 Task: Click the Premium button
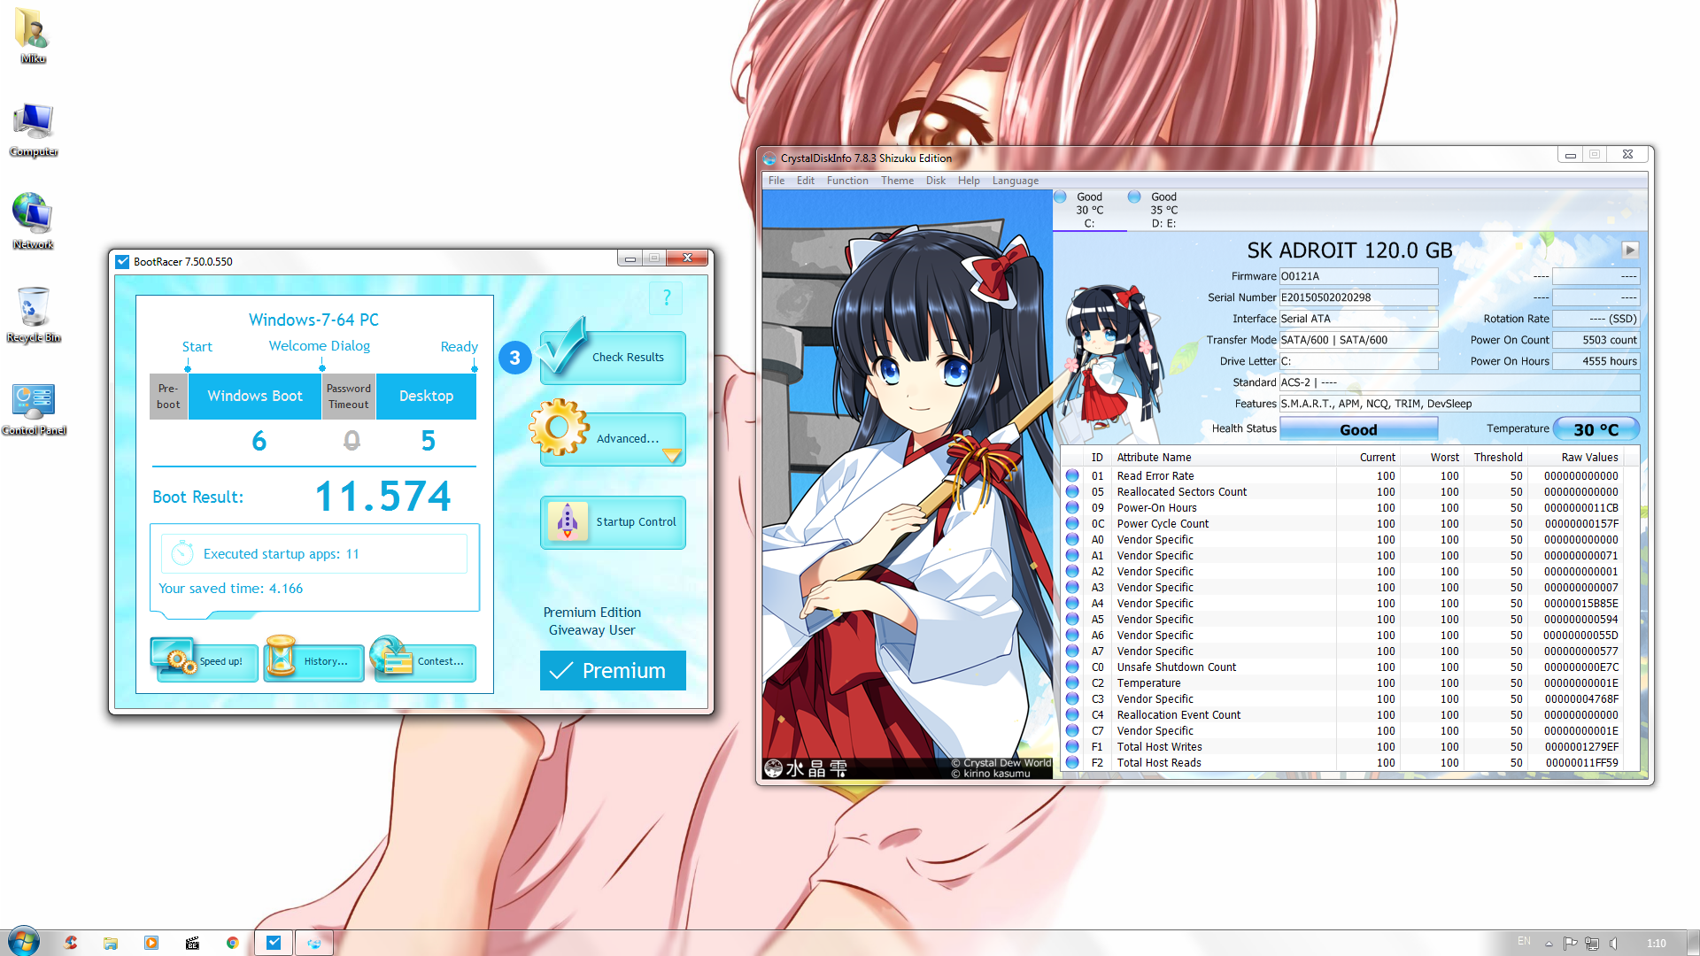[612, 671]
